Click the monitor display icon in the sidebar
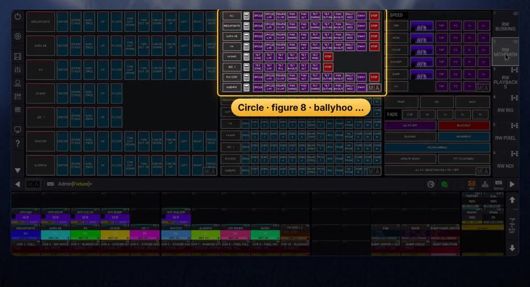This screenshot has height=287, width=530. [18, 130]
